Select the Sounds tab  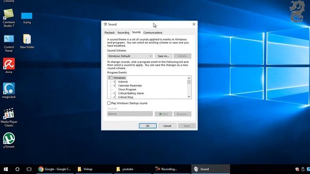pos(136,32)
